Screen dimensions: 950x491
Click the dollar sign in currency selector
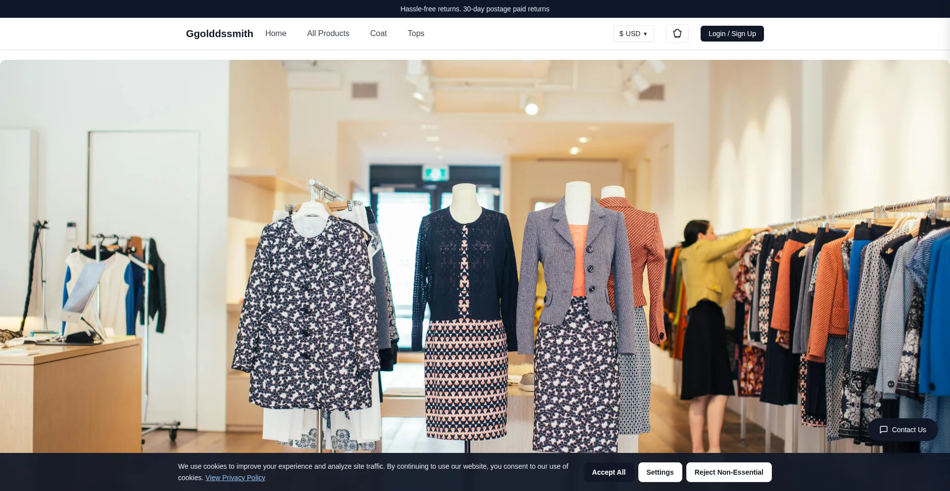(x=621, y=34)
